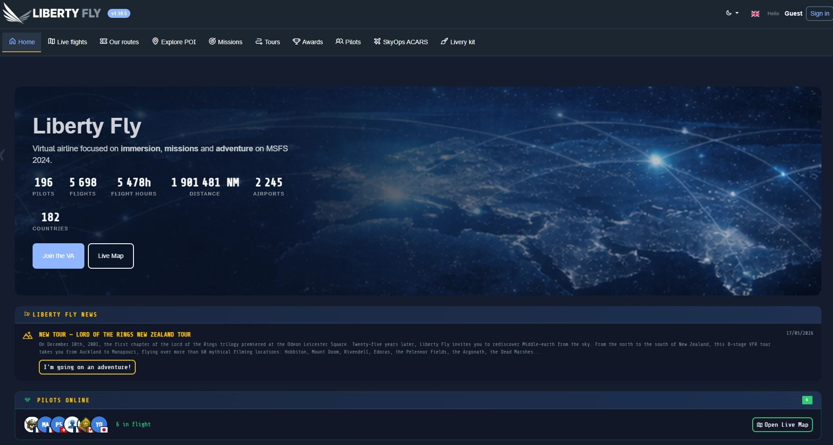Click the Home house icon
Image resolution: width=833 pixels, height=445 pixels.
[x=12, y=42]
